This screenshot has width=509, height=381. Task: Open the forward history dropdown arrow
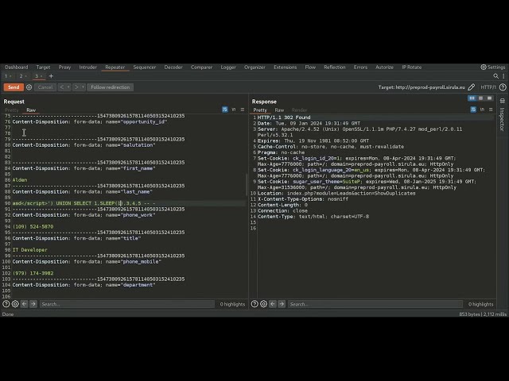[x=83, y=87]
